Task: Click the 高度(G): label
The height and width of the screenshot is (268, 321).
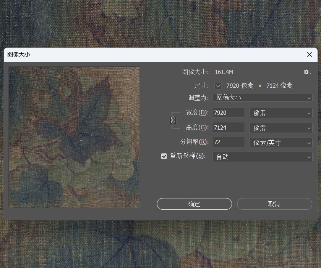Action: point(197,127)
